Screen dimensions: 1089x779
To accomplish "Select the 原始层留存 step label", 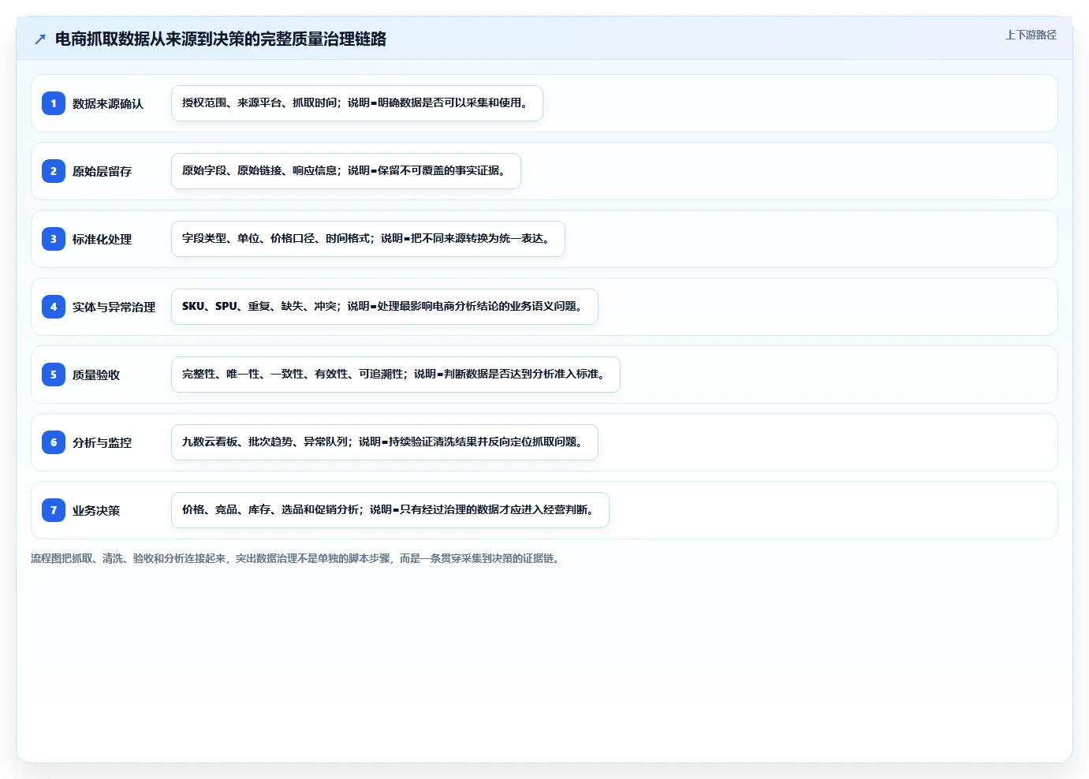I will click(103, 172).
